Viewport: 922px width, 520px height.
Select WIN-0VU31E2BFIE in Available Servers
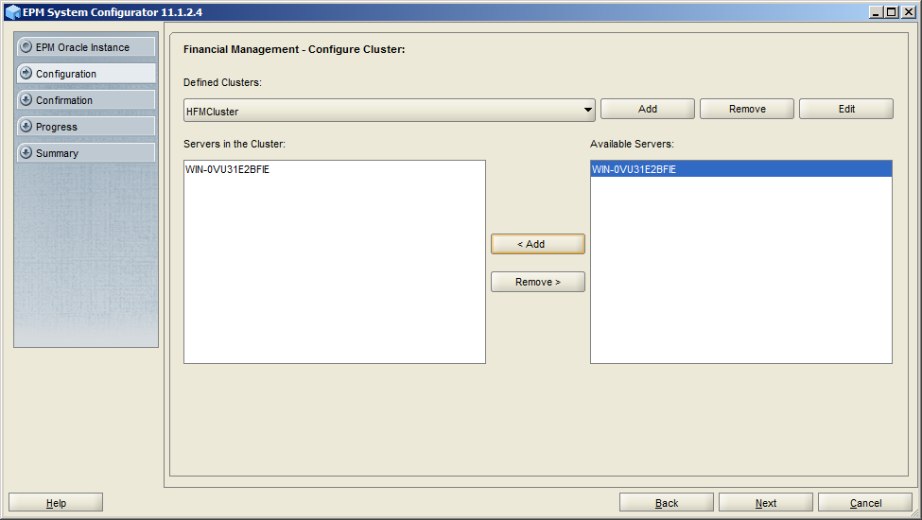click(x=740, y=169)
